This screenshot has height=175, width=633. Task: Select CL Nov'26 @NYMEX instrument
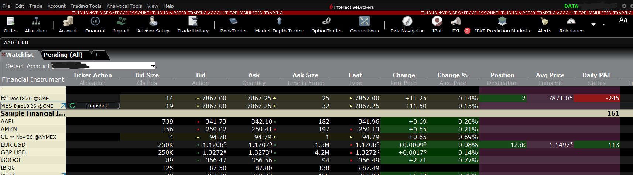(x=33, y=137)
